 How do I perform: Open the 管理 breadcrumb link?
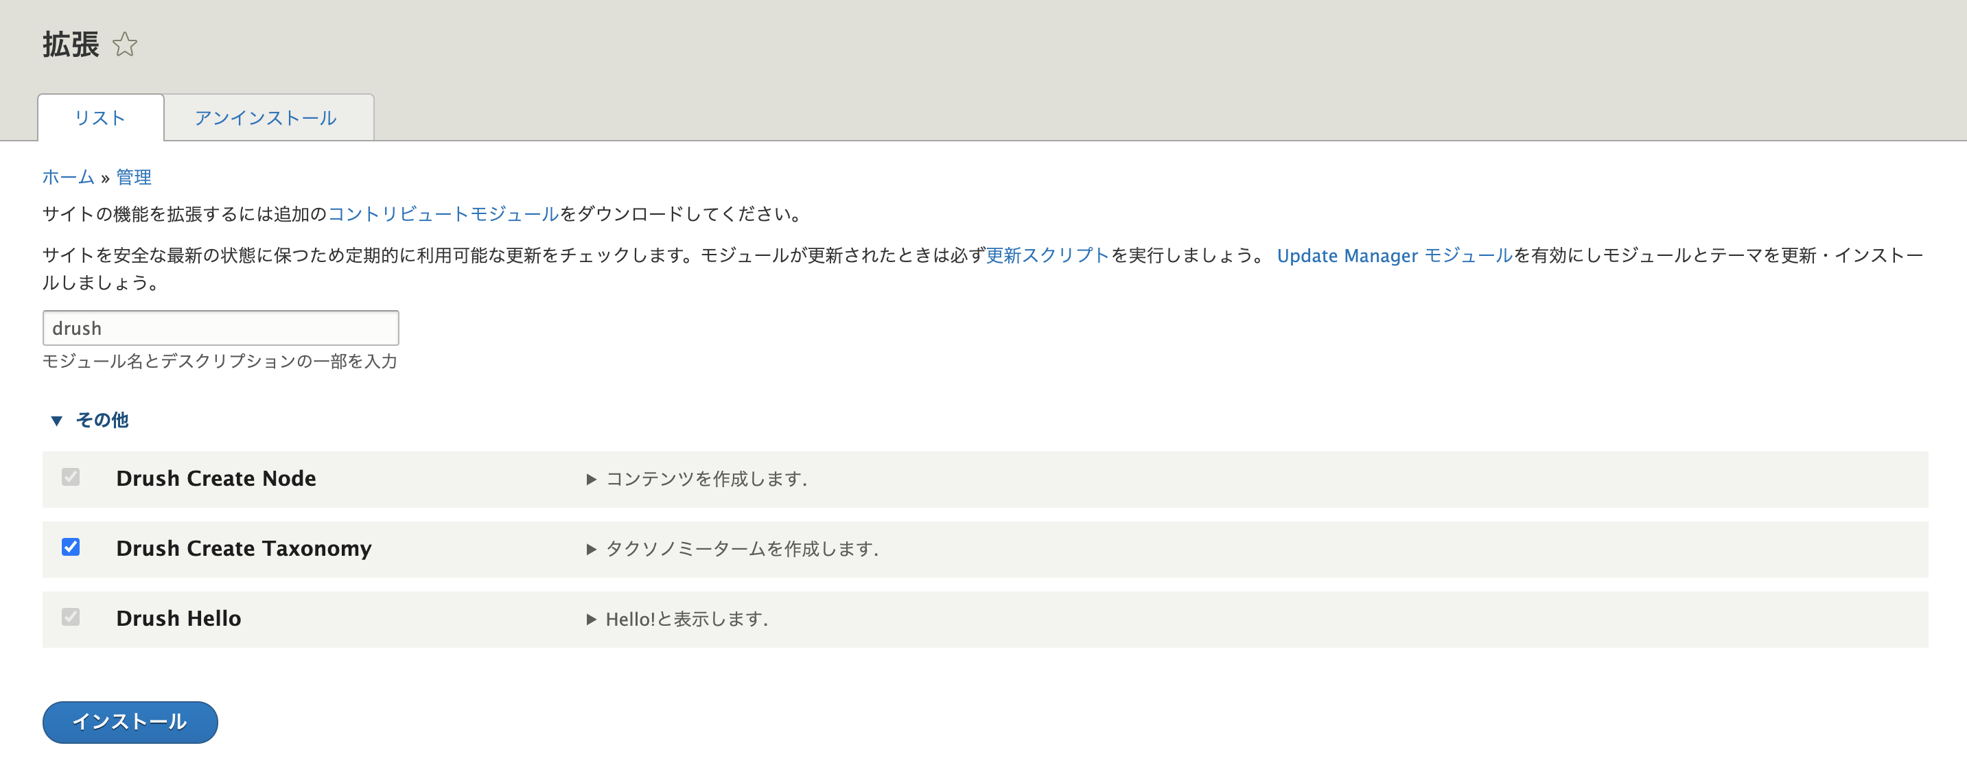pos(134,177)
